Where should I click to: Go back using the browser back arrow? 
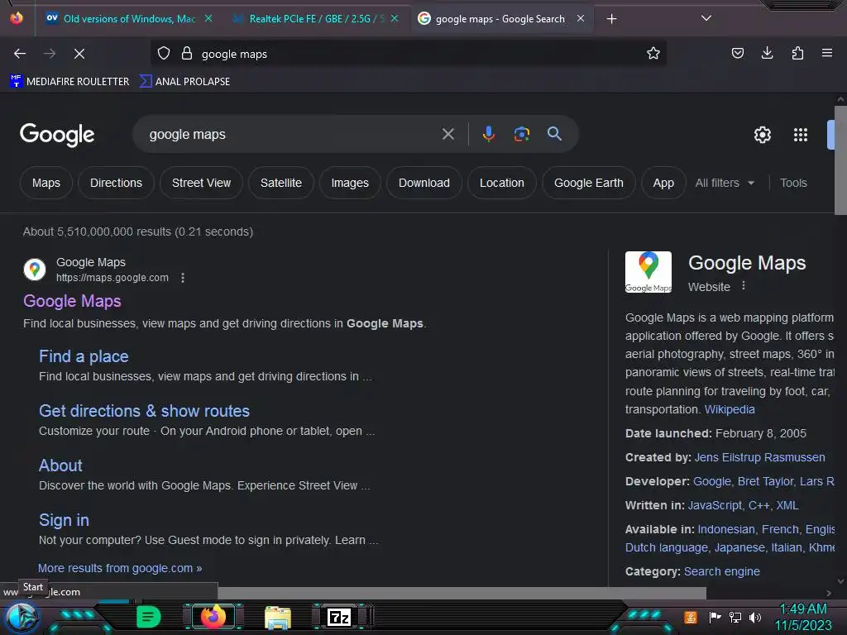(x=20, y=54)
